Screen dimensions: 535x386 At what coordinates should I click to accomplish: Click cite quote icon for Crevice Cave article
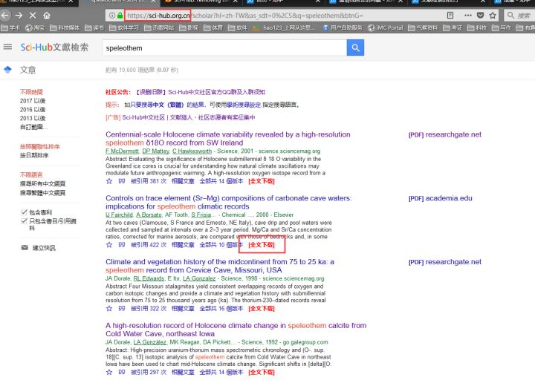(121, 309)
